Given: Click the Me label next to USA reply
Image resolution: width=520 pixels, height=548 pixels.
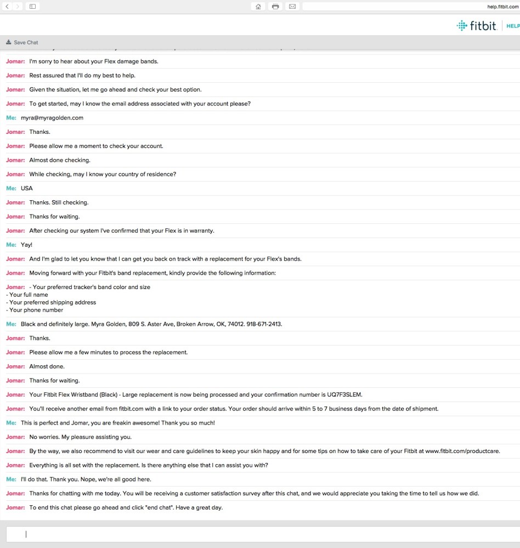Looking at the screenshot, I should tap(12, 188).
